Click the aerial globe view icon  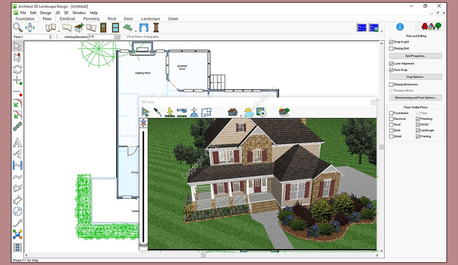pos(194,112)
